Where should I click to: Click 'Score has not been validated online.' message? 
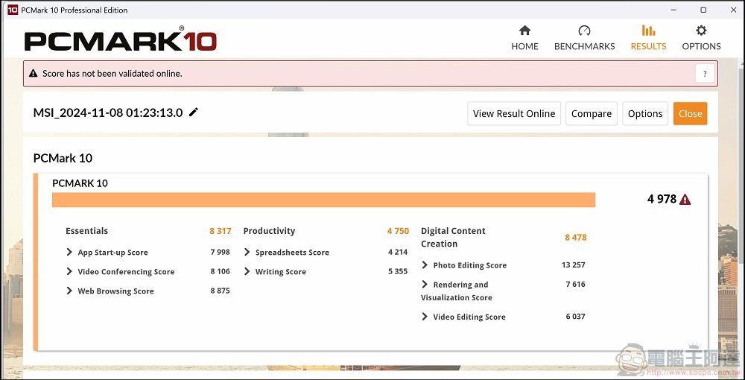[x=112, y=74]
